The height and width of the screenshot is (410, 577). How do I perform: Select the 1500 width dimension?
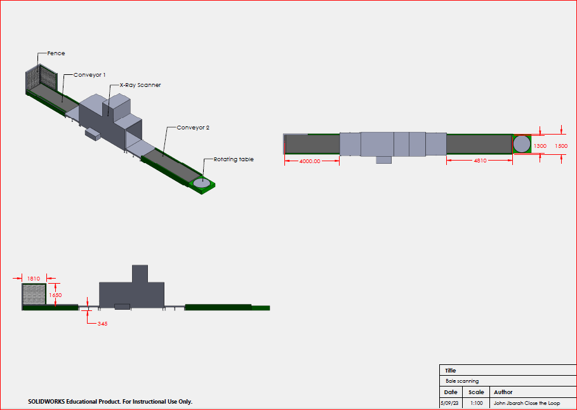click(x=561, y=146)
